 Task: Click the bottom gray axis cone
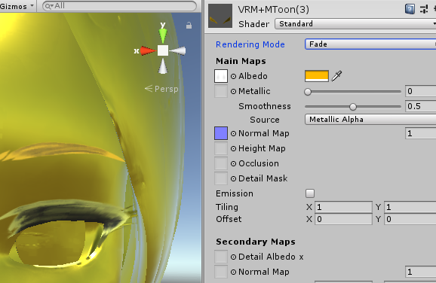coord(163,65)
